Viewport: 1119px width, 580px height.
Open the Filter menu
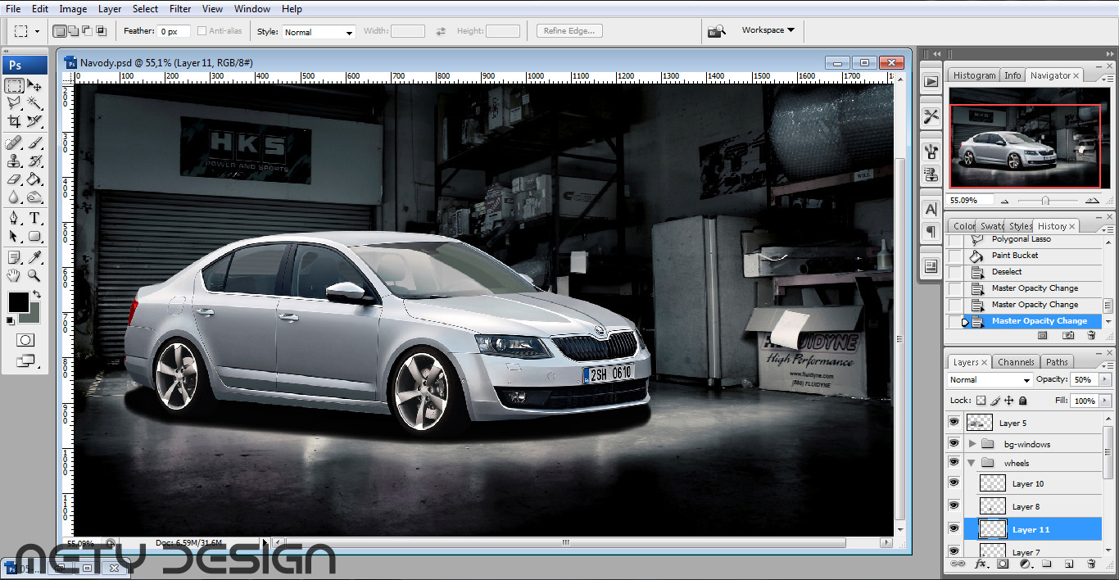pos(180,9)
